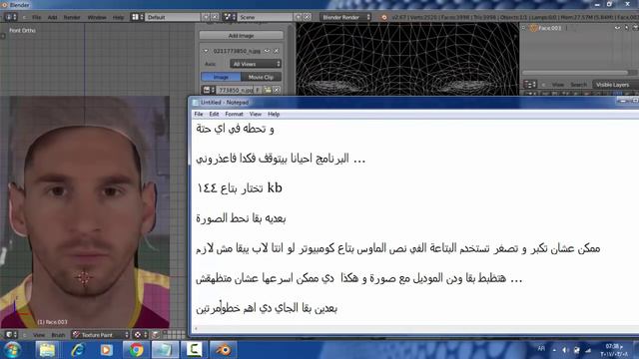Click the AR language indicator in tray
The width and height of the screenshot is (639, 359).
click(541, 349)
